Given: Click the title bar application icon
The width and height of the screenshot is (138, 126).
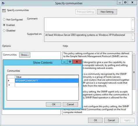Looking at the screenshot, I should 3,3.
